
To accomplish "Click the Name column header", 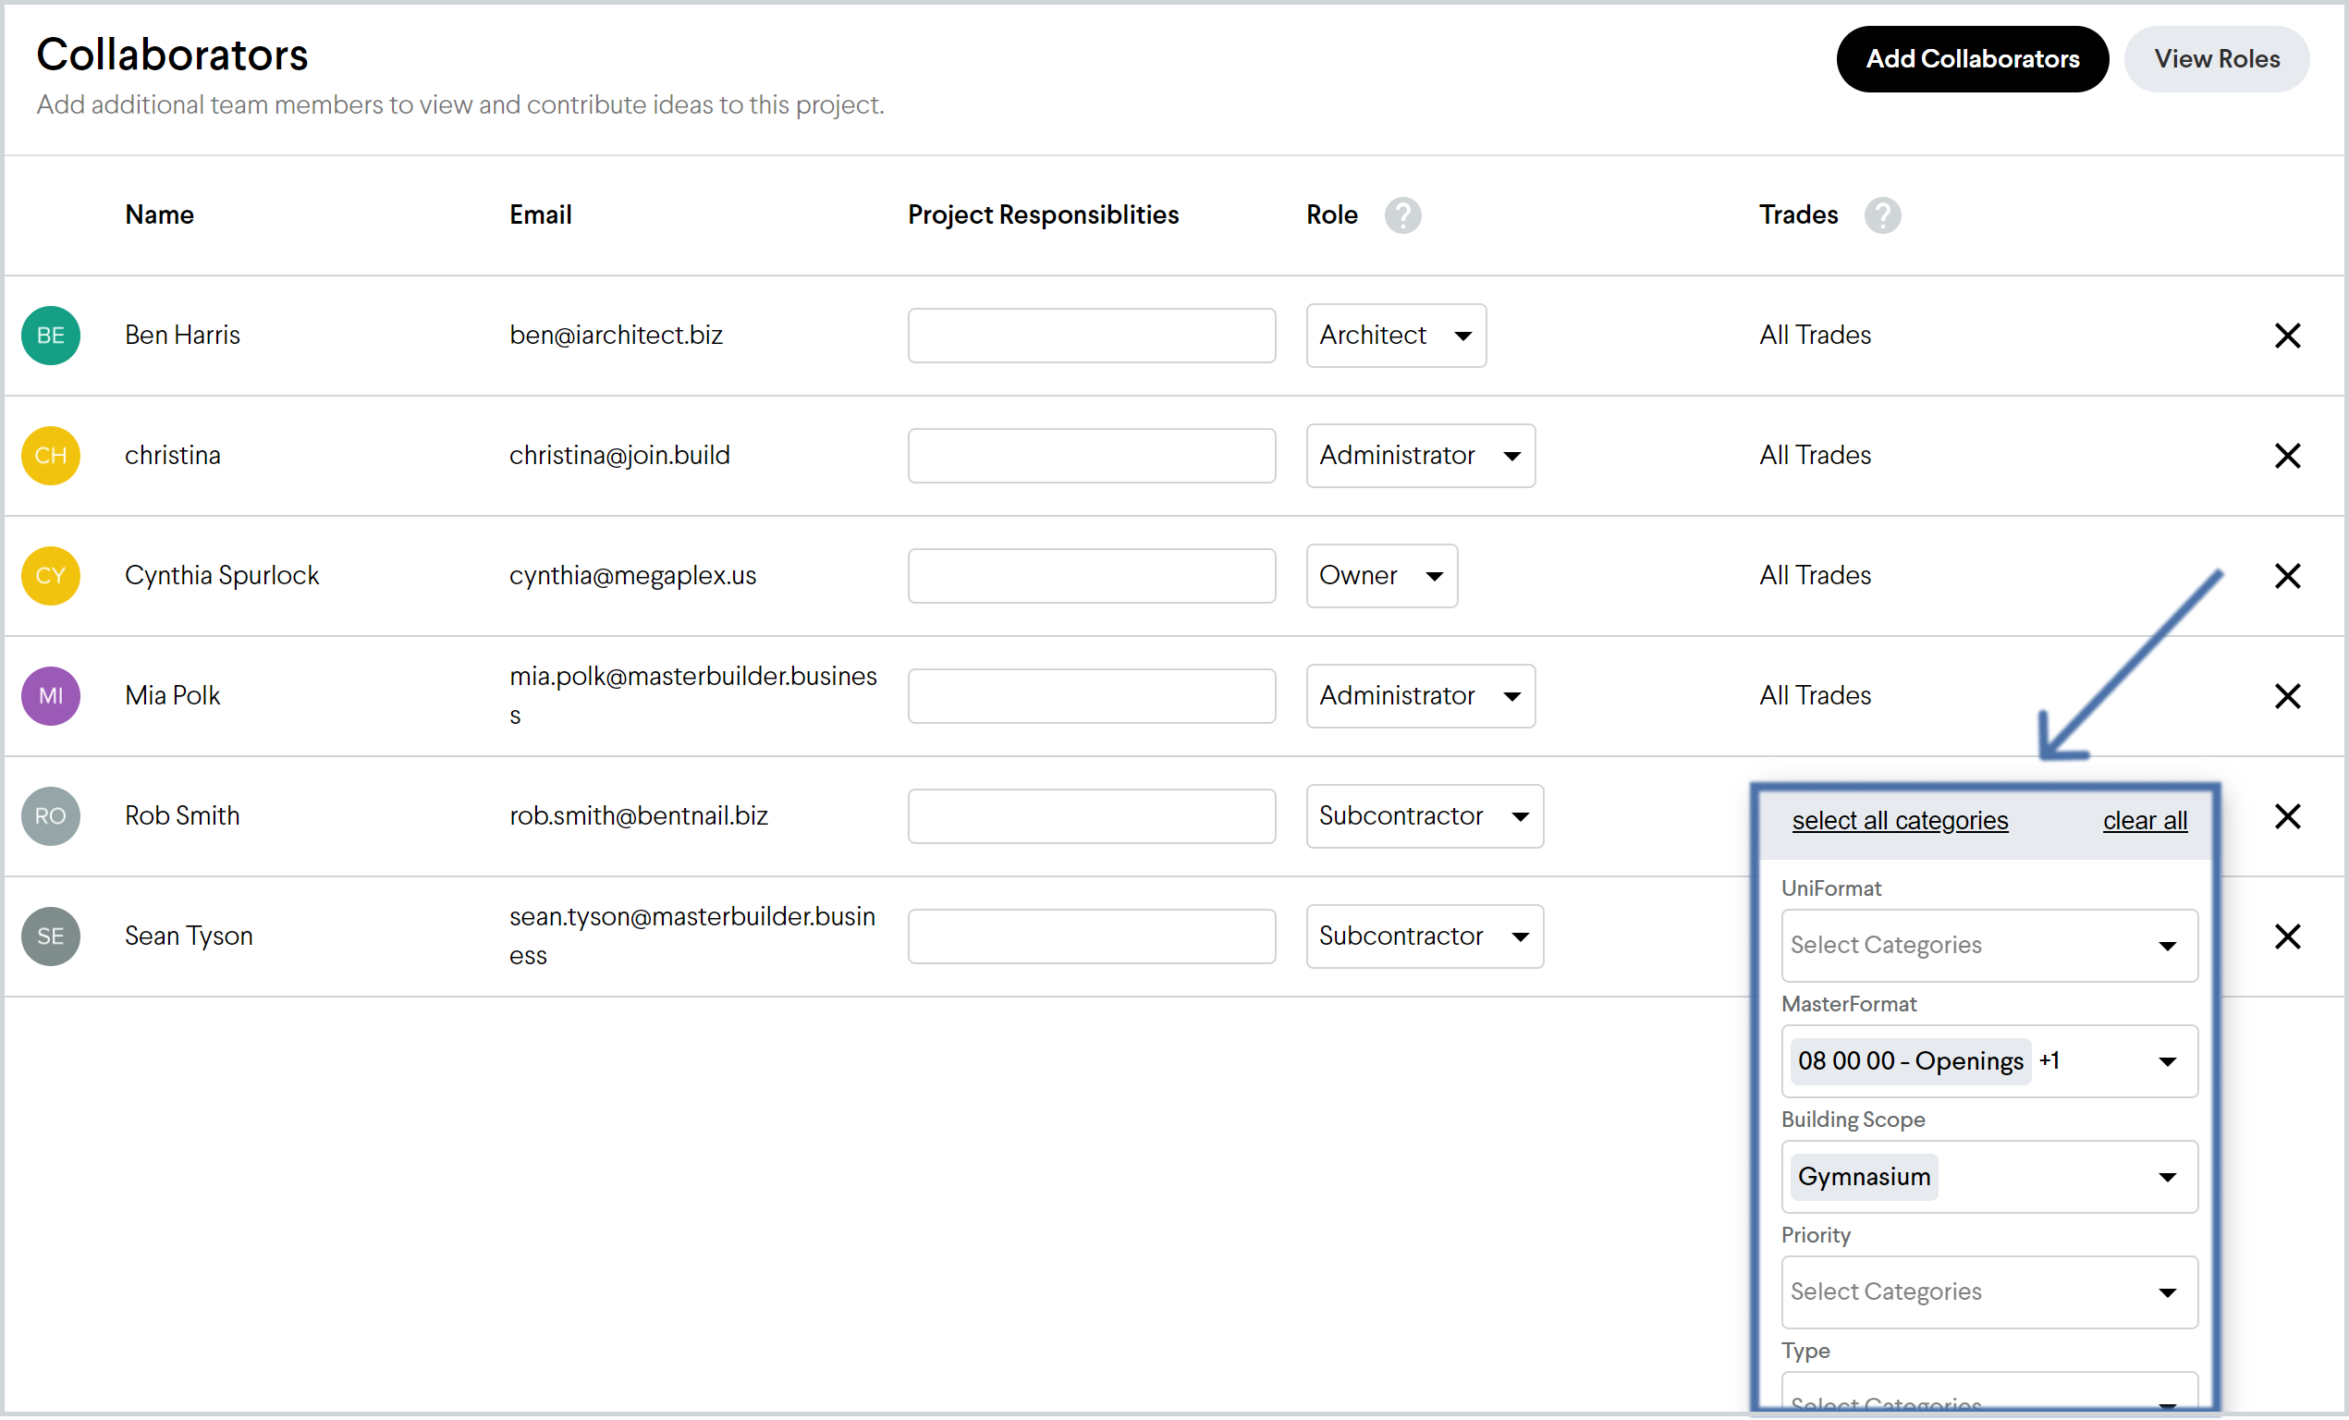I will coord(159,215).
